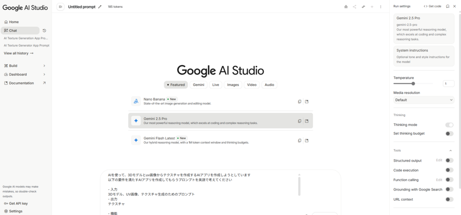This screenshot has width=461, height=215.
Task: Disable the Thinking mode toggle
Action: (x=449, y=125)
